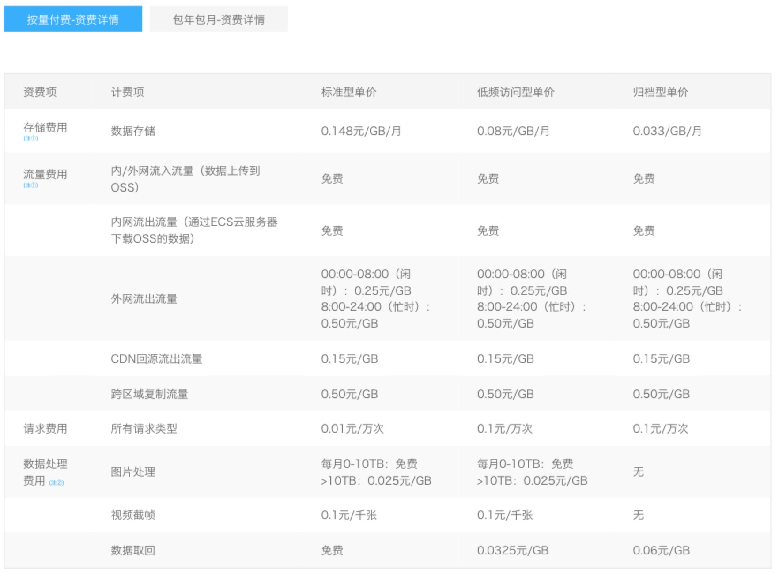Click 0.1元/千张 in 低频访问型 column
This screenshot has width=779, height=573.
(x=505, y=515)
